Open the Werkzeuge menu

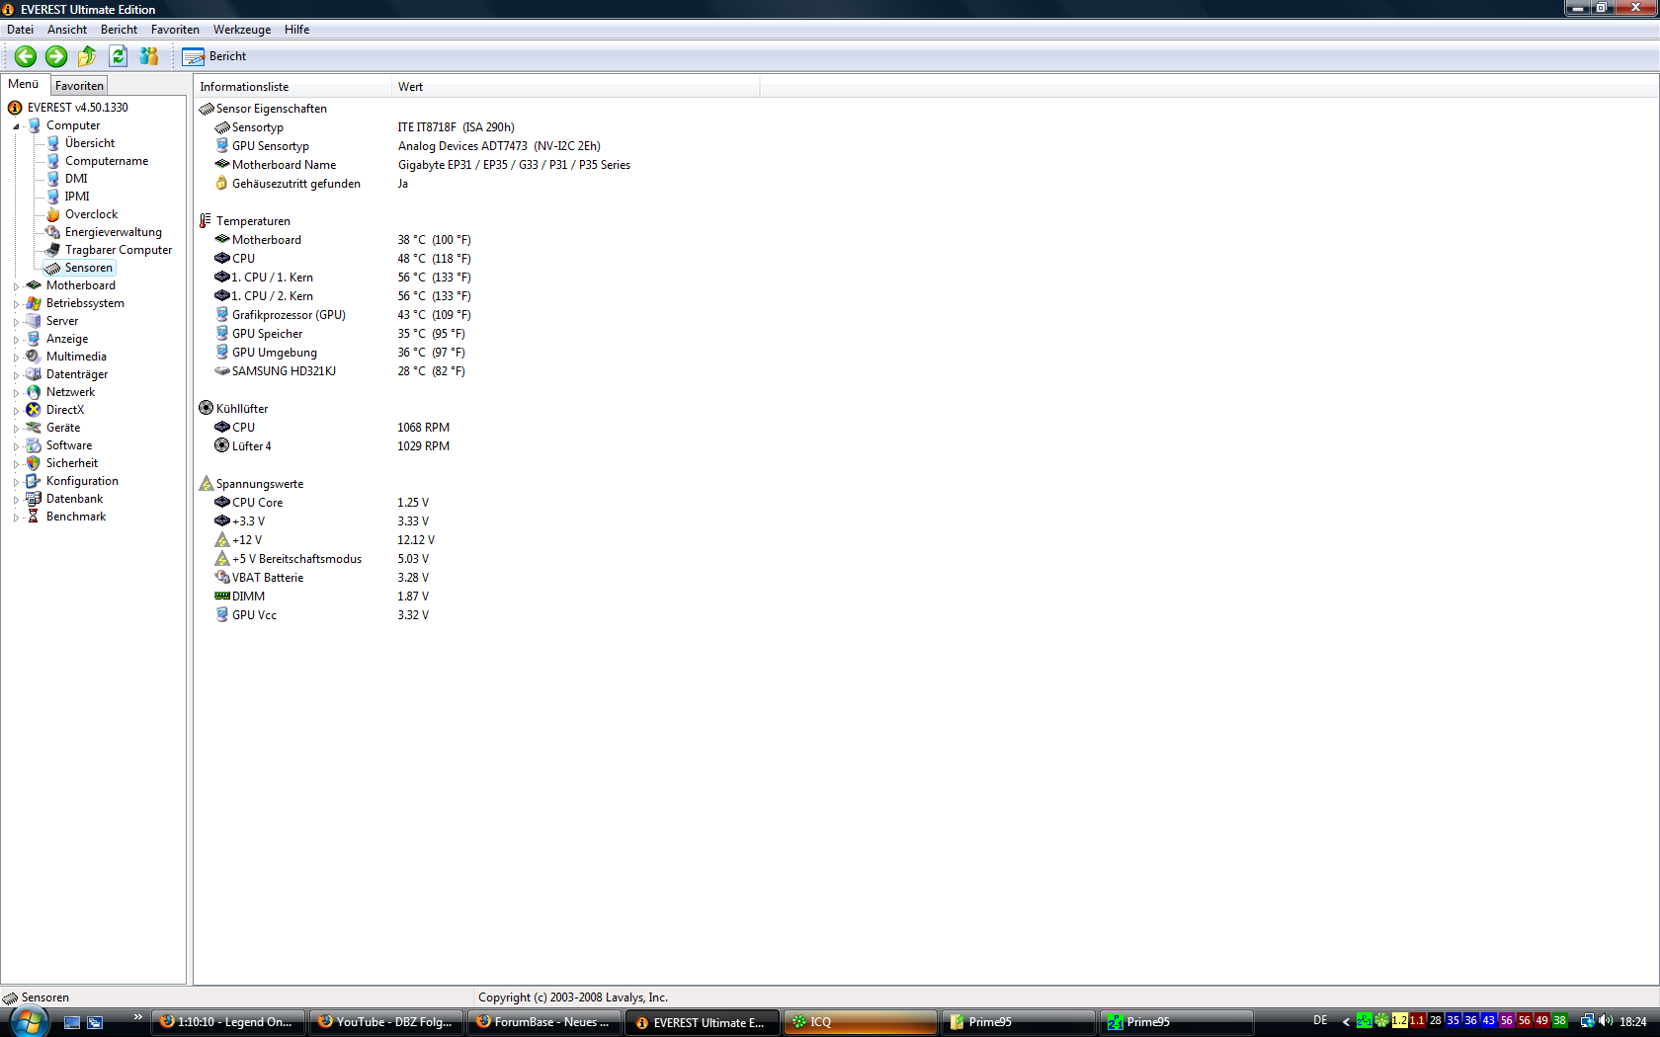(x=242, y=30)
